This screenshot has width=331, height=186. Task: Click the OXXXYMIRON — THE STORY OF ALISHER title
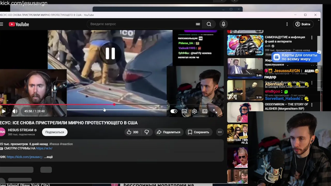[x=287, y=106]
